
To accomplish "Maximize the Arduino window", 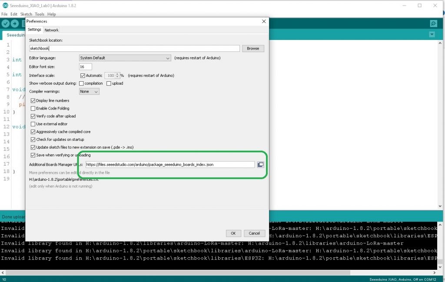I will coord(419,5).
